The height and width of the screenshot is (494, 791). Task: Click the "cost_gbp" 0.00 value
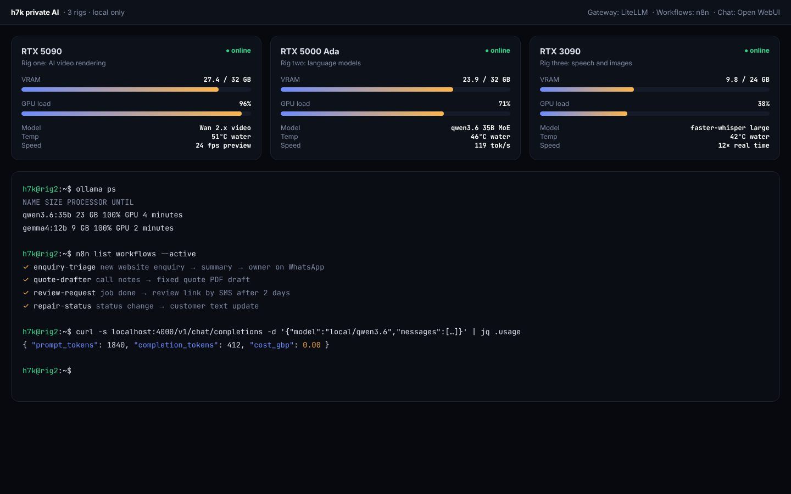tap(311, 345)
